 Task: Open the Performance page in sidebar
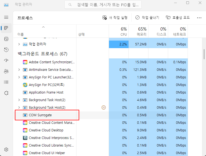6,39
